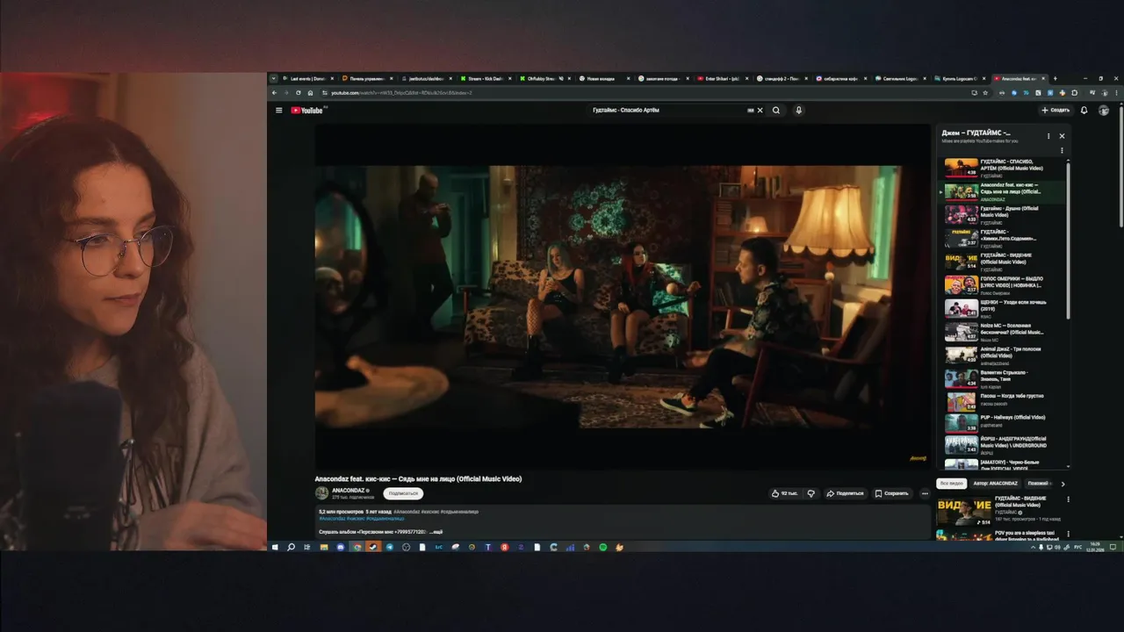Bookmark this page with star icon
1124x632 pixels.
click(x=985, y=92)
